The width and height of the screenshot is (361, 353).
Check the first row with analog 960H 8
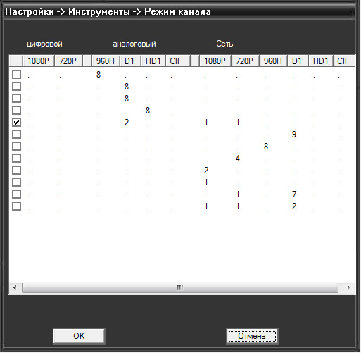click(16, 75)
